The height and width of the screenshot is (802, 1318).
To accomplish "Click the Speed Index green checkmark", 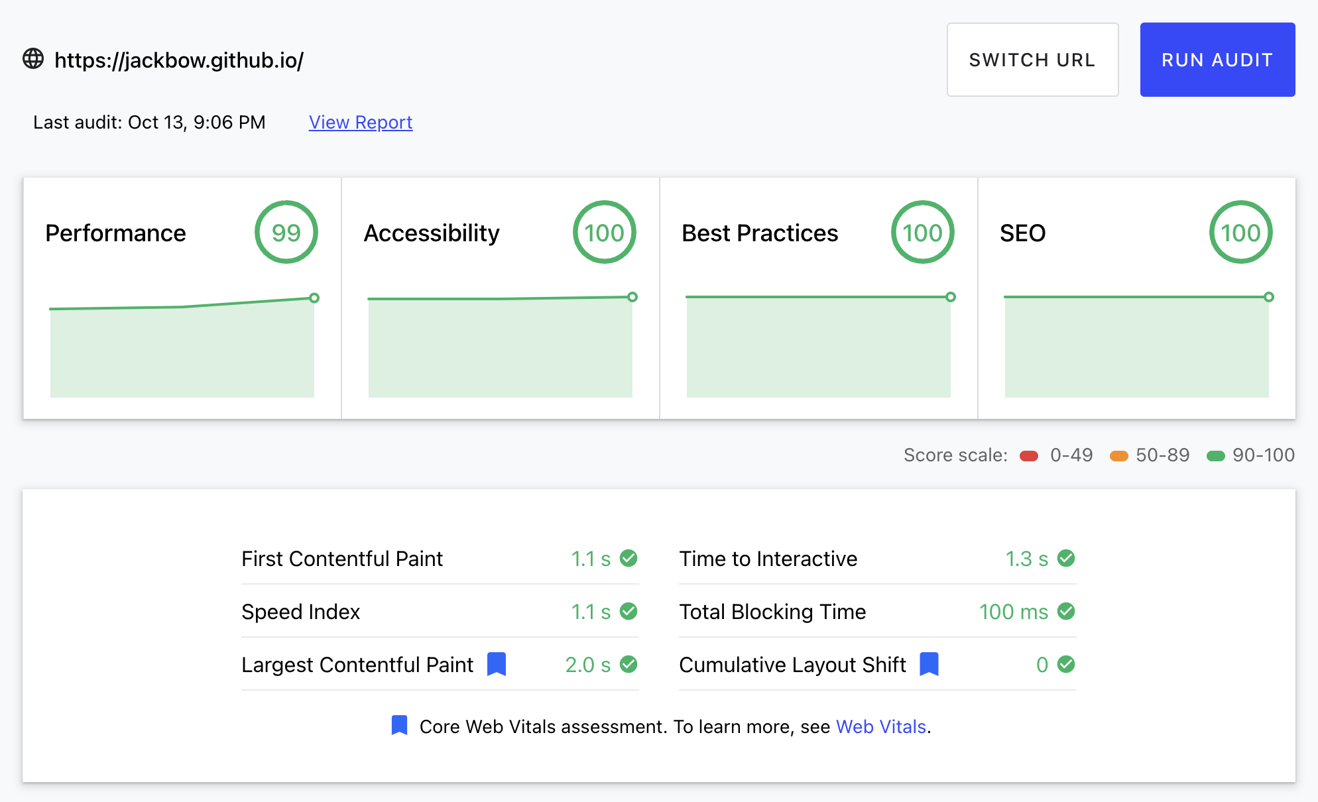I will point(629,611).
